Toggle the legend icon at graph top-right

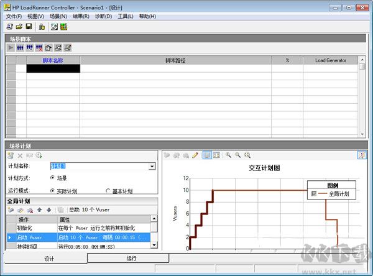(362, 155)
